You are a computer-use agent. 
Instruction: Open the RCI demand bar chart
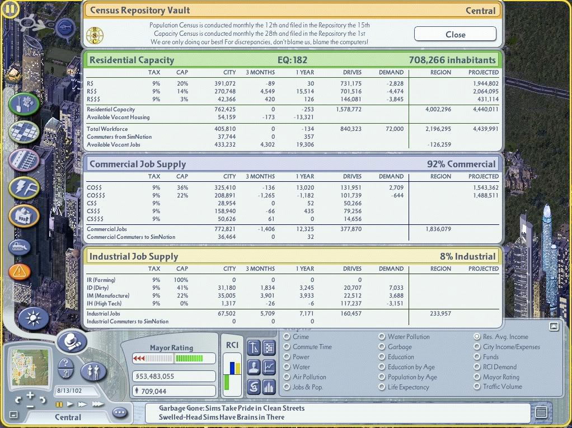tap(232, 374)
